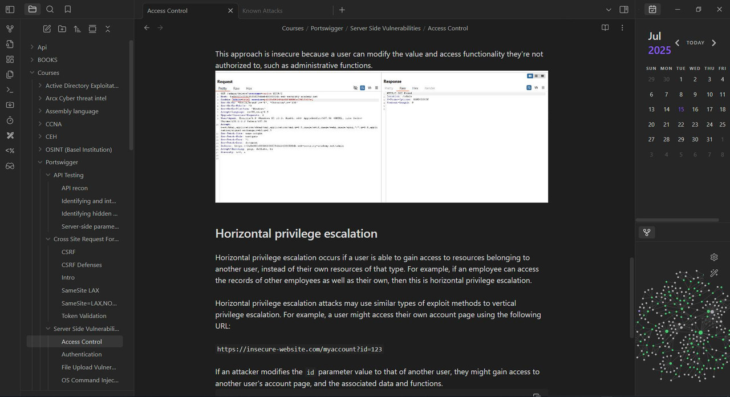
Task: Open the search pane magnifier icon
Action: [50, 9]
